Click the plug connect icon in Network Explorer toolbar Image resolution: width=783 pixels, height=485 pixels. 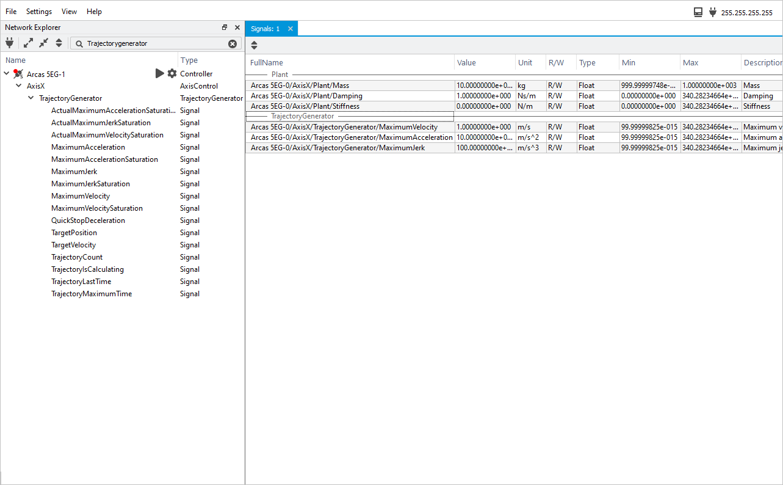click(x=9, y=43)
